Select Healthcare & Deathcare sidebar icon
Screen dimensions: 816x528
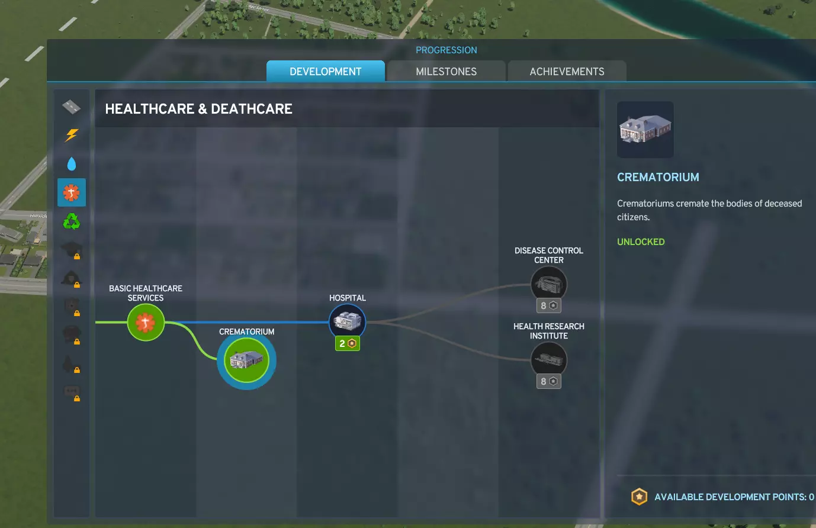point(72,192)
